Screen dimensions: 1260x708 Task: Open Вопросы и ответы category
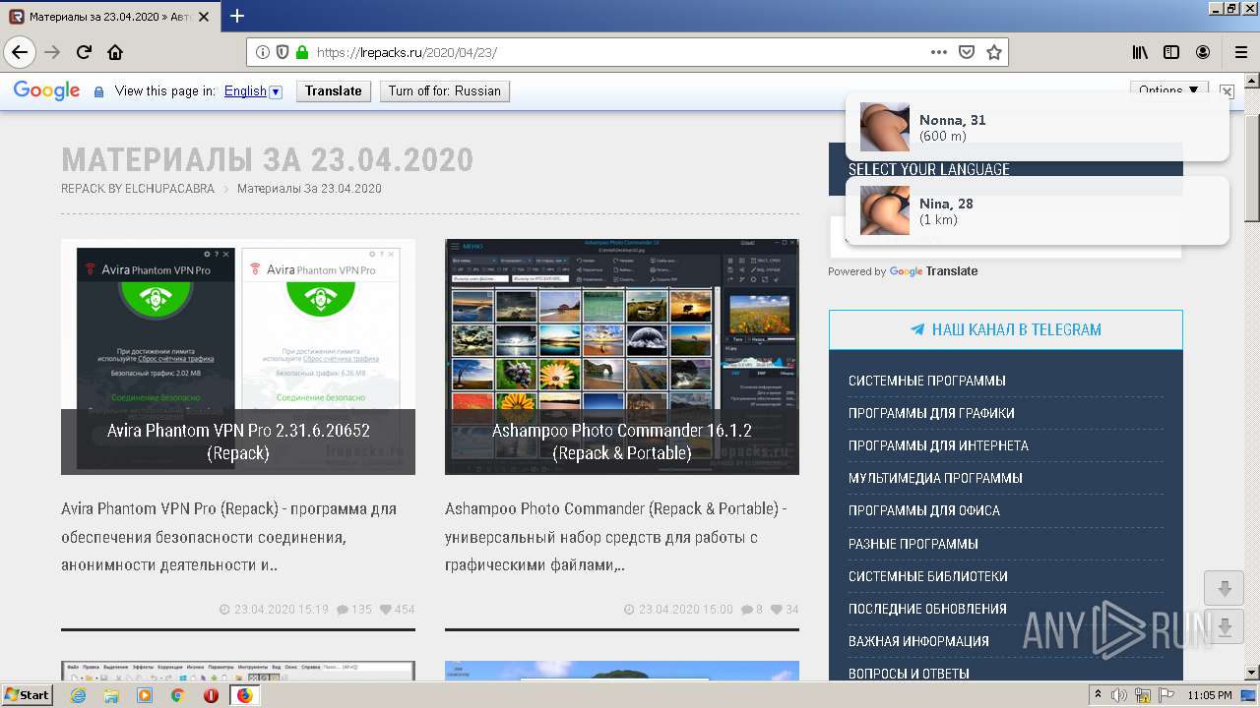pos(909,674)
